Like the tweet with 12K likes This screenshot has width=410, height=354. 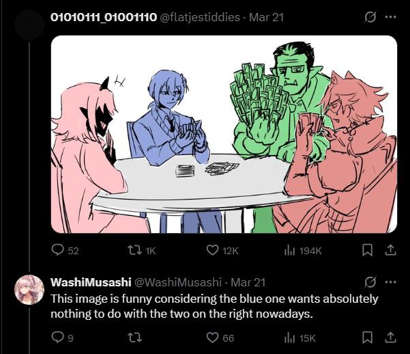click(222, 251)
